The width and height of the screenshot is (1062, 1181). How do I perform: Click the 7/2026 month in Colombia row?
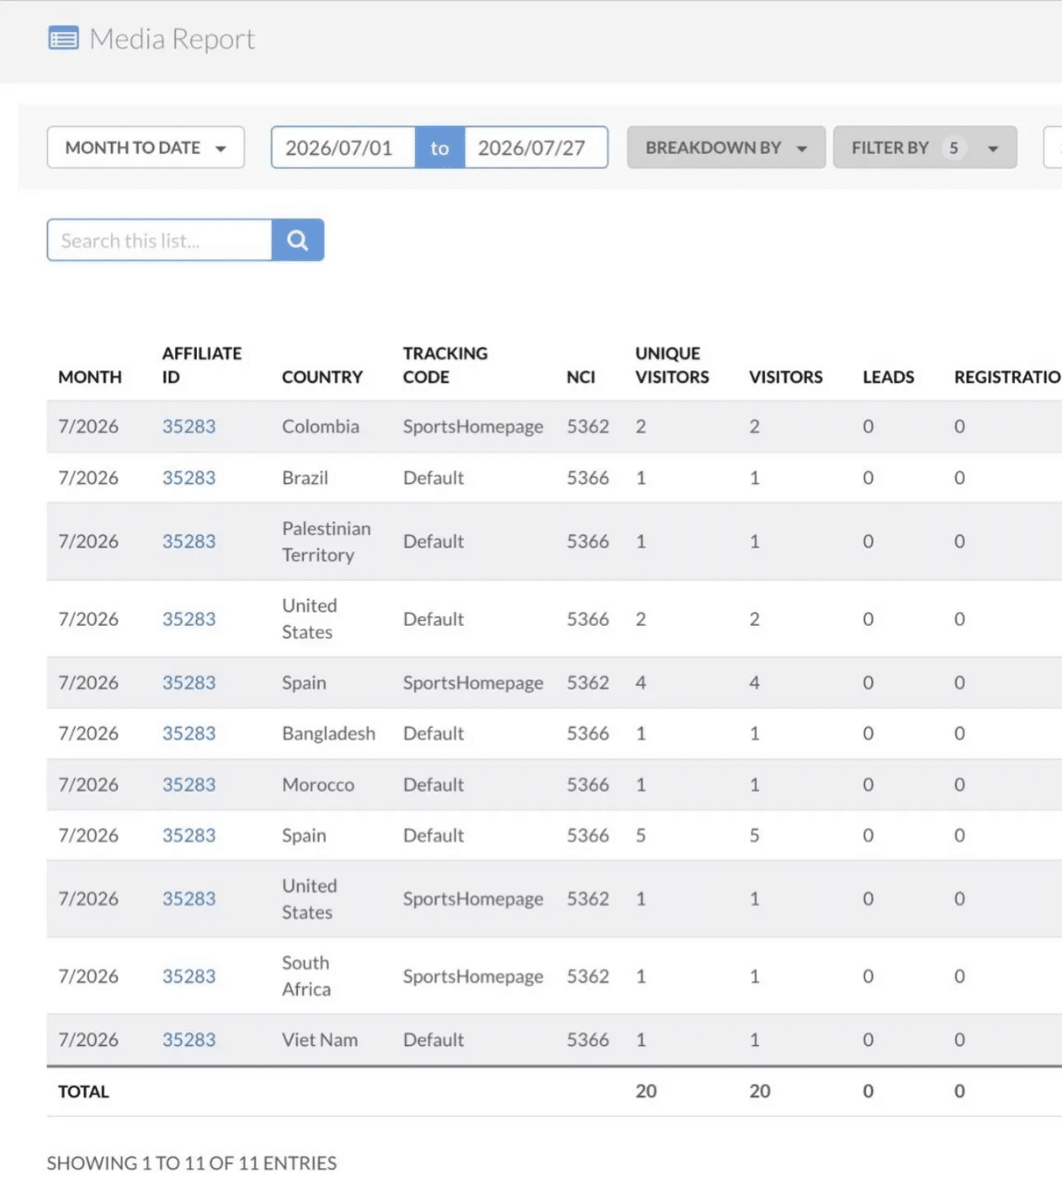point(88,427)
